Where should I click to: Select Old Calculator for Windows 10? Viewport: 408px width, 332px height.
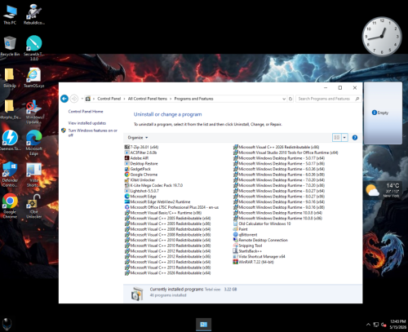click(x=262, y=224)
